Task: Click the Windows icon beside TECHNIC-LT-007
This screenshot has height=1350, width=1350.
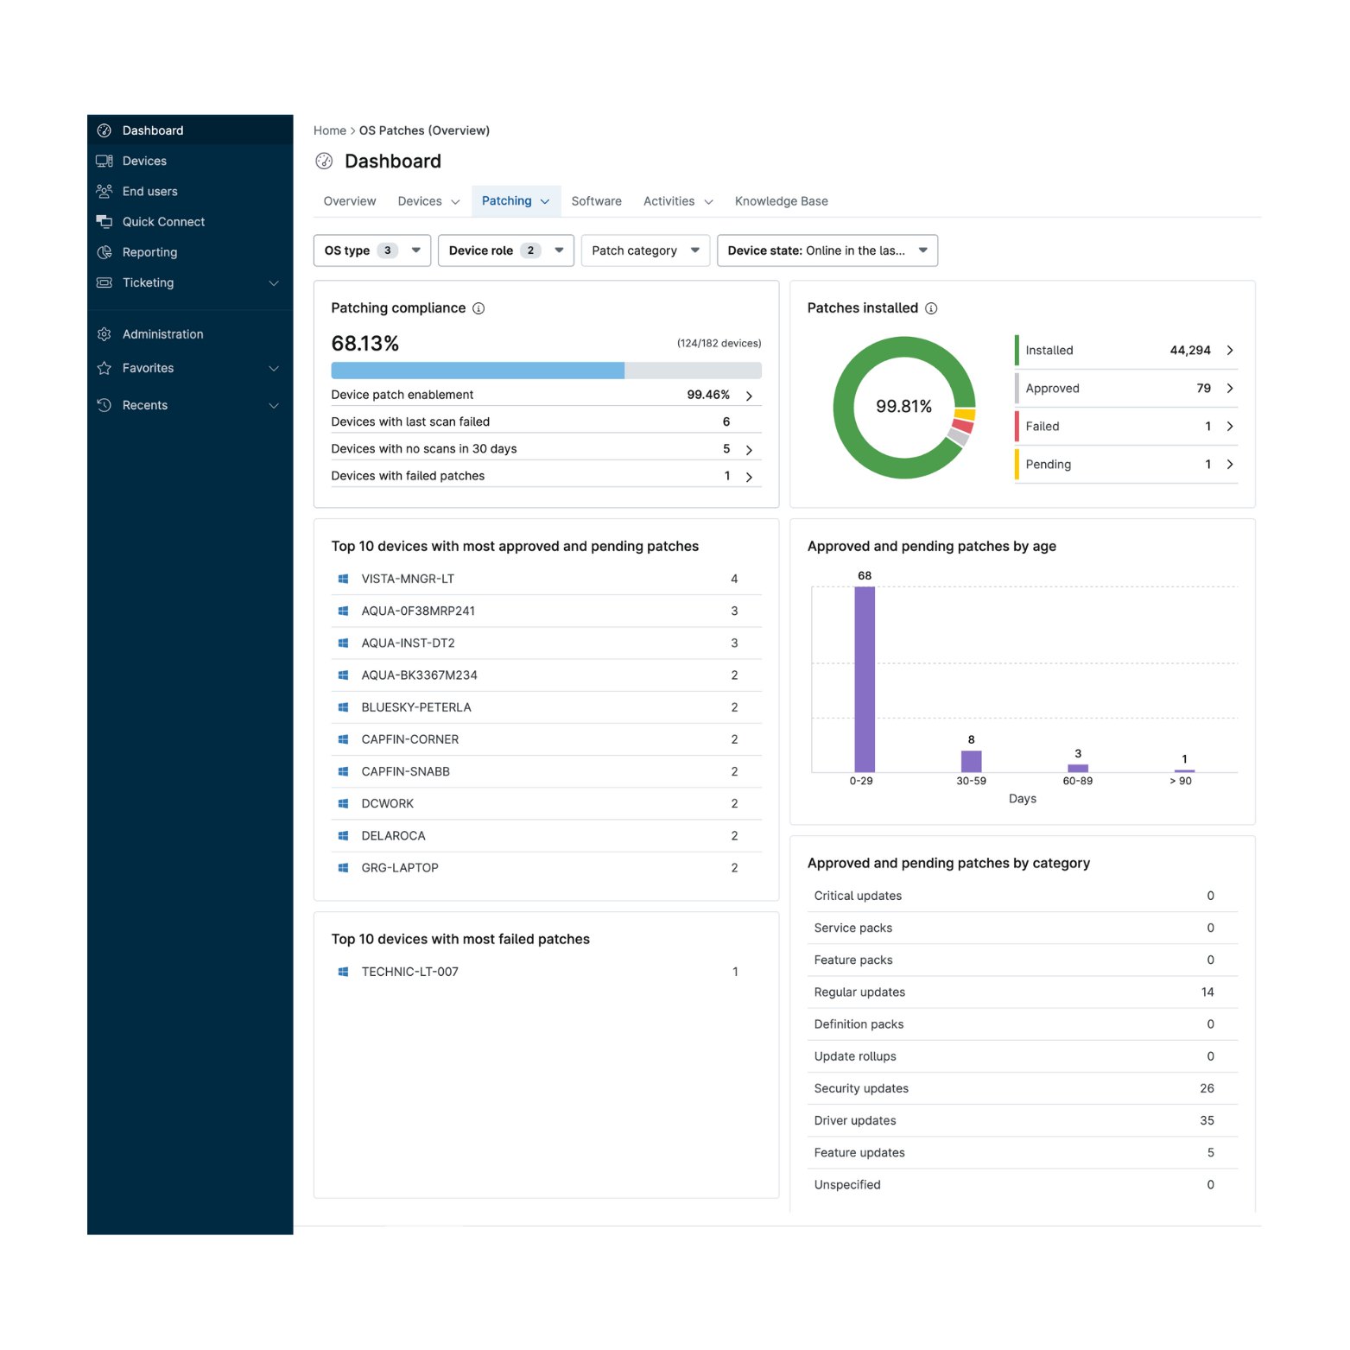Action: pyautogui.click(x=342, y=971)
